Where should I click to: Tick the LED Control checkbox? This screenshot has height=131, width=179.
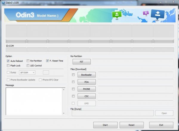(28, 65)
